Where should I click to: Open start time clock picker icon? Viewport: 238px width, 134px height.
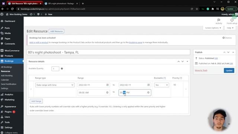click(107, 92)
